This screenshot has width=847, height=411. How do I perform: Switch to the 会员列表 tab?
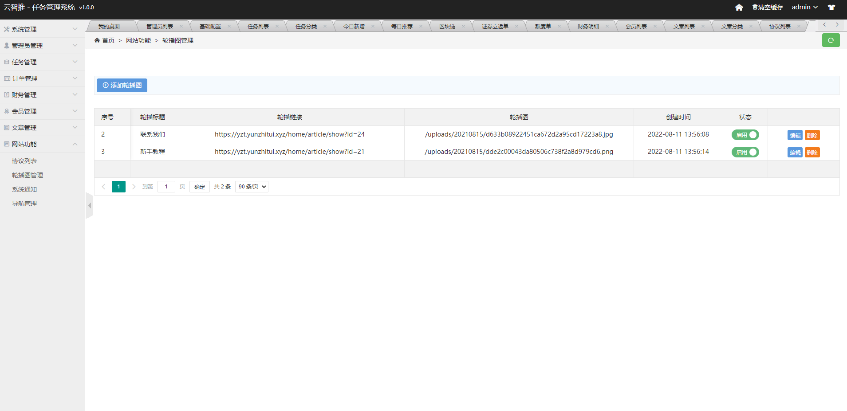coord(636,27)
